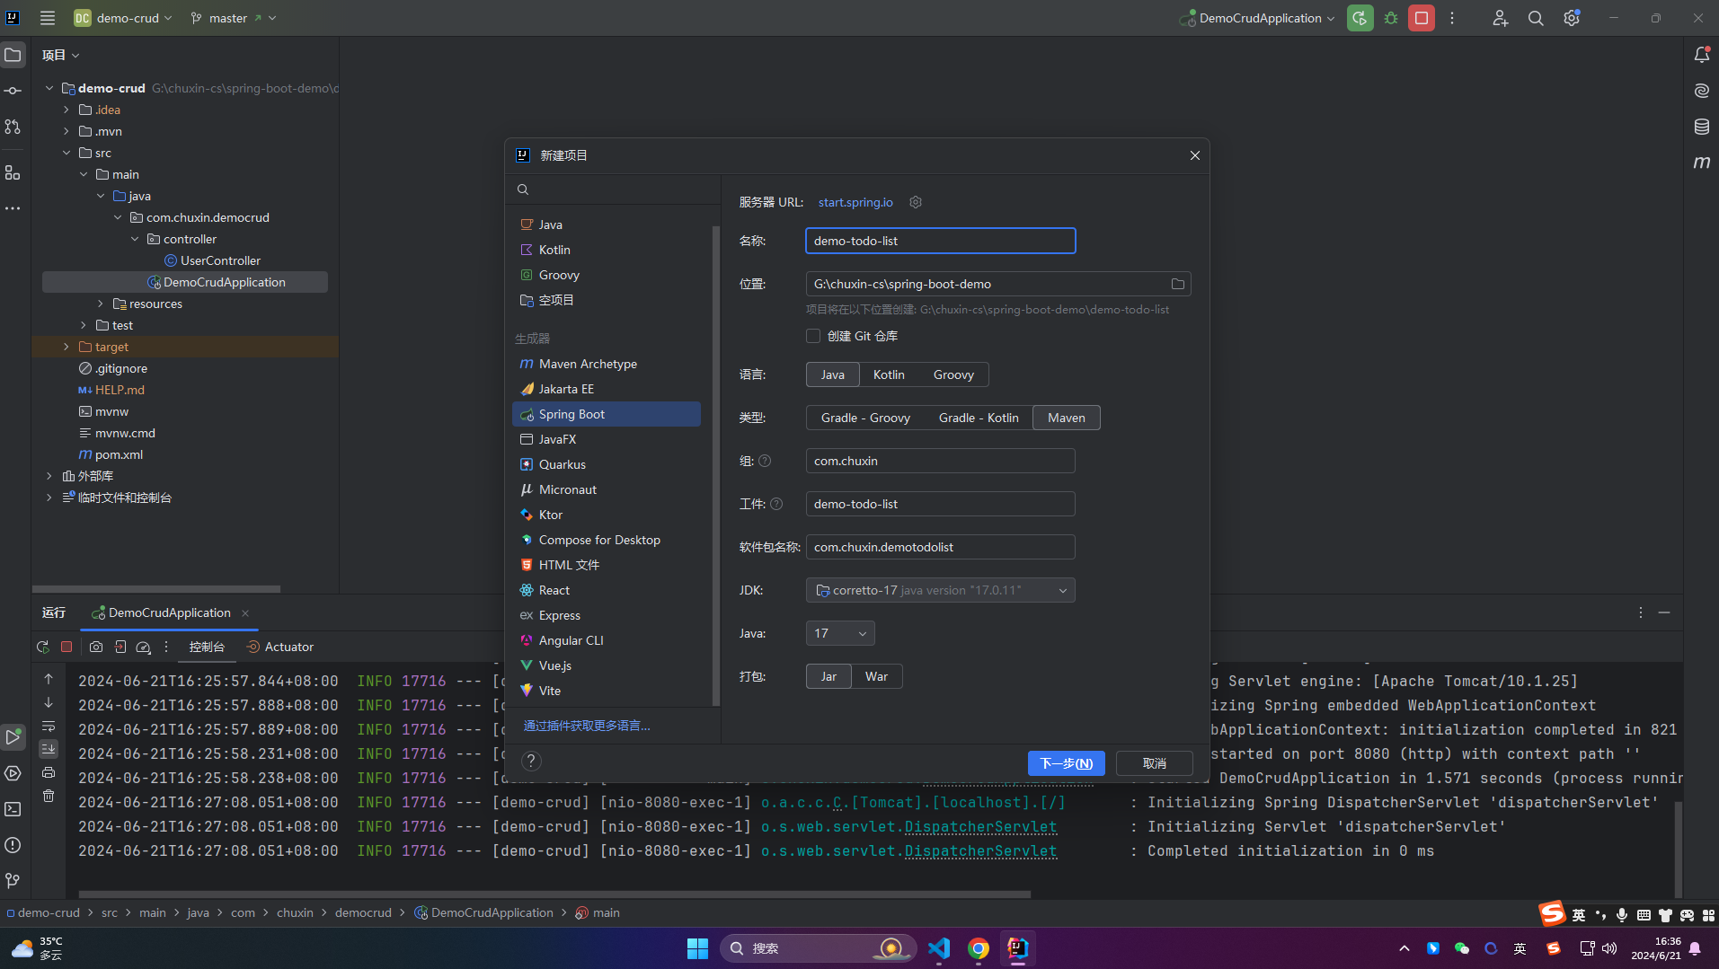This screenshot has height=969, width=1719.
Task: Open IDE settings gear
Action: click(1572, 18)
